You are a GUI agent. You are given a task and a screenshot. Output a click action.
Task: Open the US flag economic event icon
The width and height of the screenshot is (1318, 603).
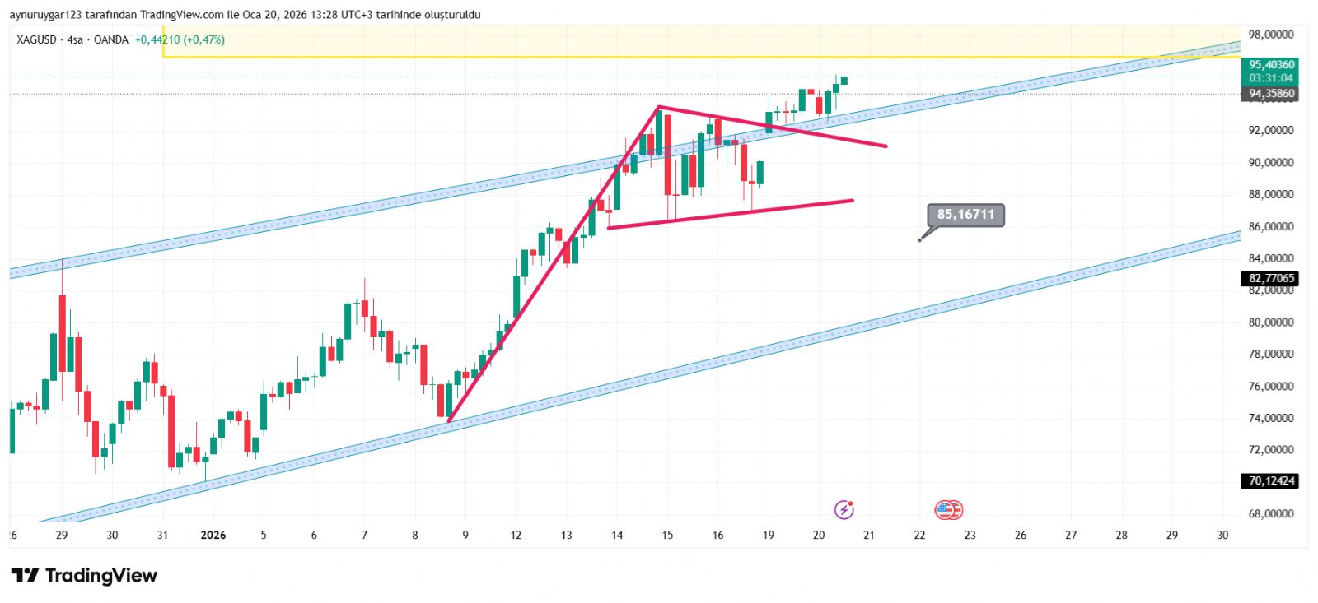tap(948, 510)
